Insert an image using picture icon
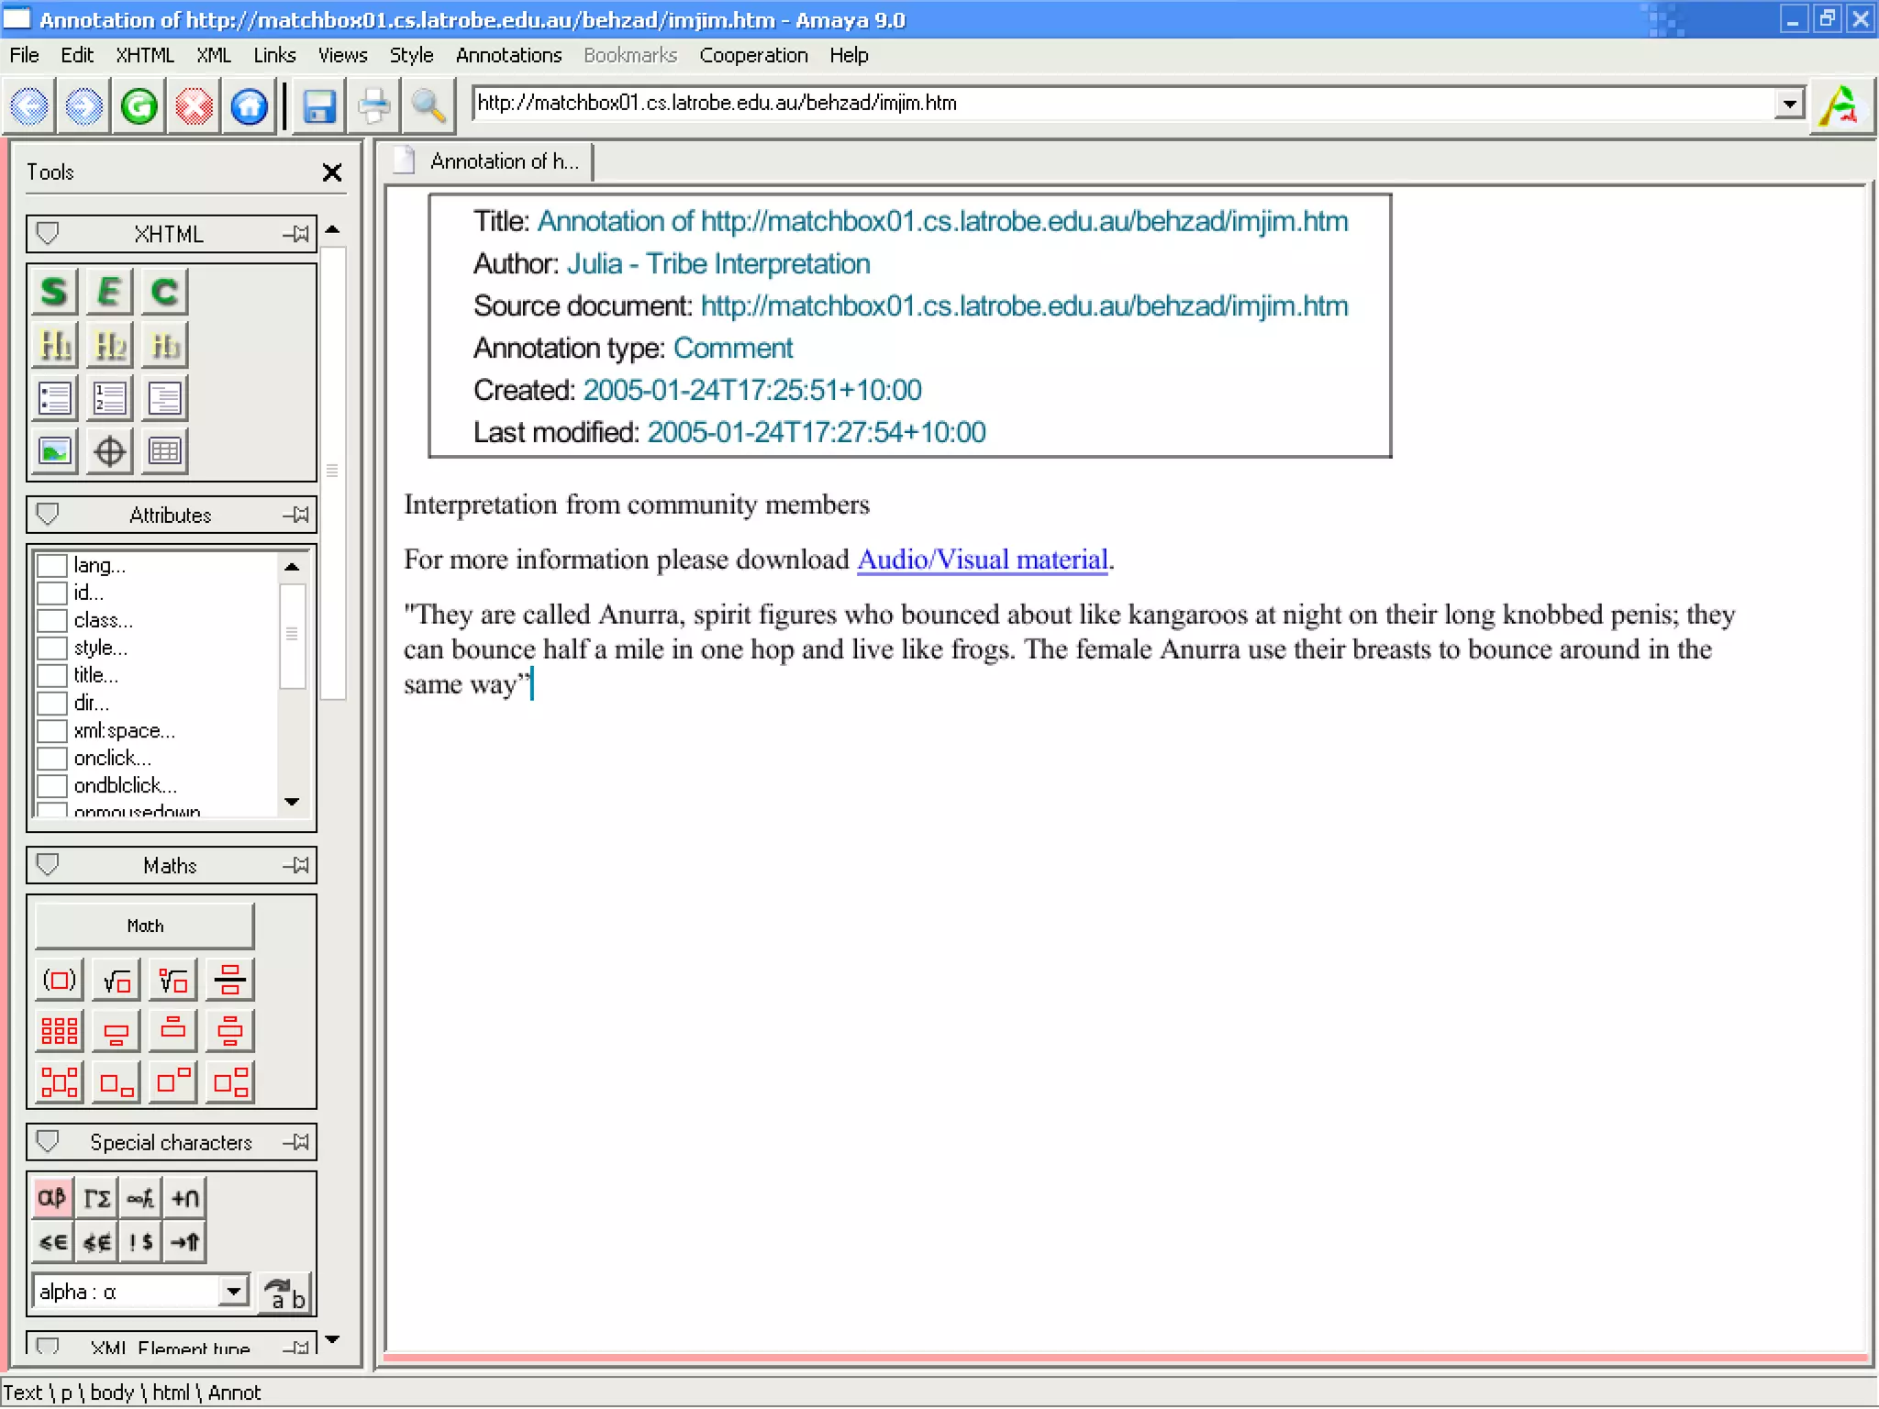The height and width of the screenshot is (1409, 1879). [54, 451]
